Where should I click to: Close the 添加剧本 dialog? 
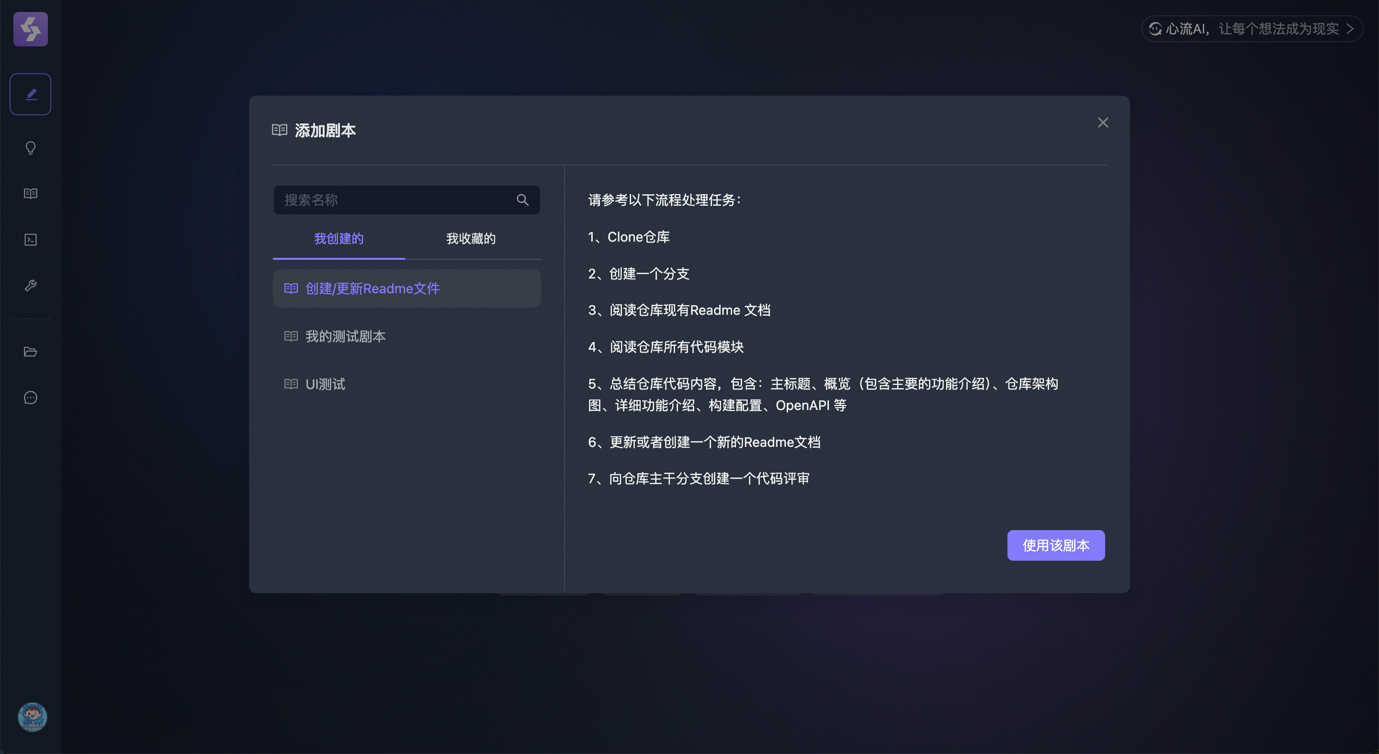(x=1103, y=122)
